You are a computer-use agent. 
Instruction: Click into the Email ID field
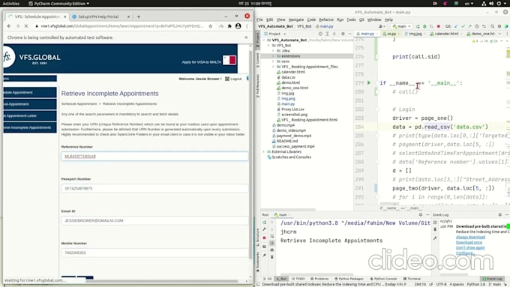[154, 220]
